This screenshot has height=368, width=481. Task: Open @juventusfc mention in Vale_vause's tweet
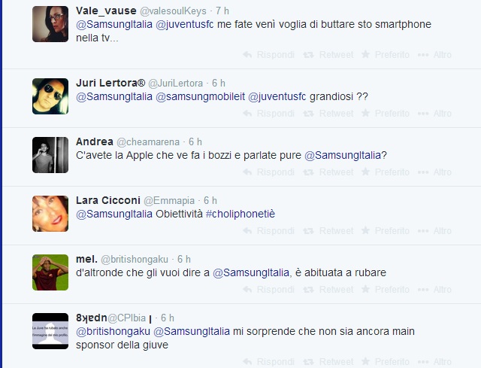[185, 24]
